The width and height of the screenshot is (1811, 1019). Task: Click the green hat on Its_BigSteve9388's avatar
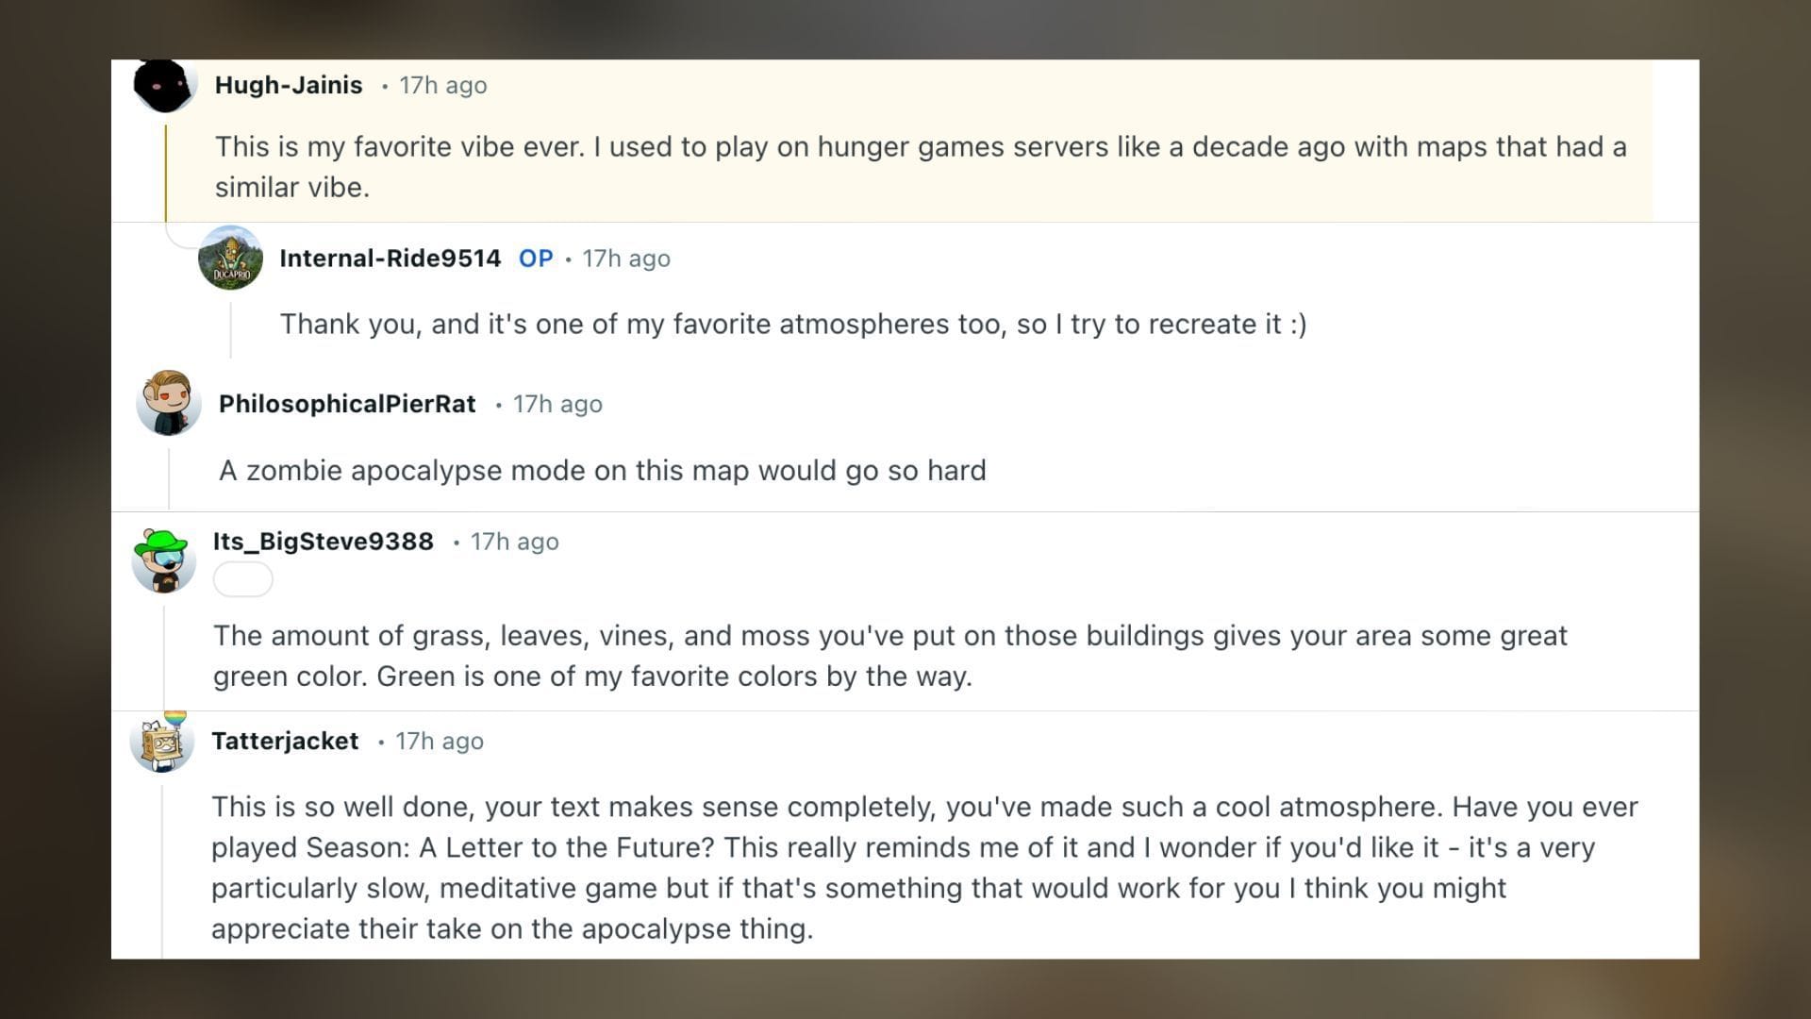162,542
